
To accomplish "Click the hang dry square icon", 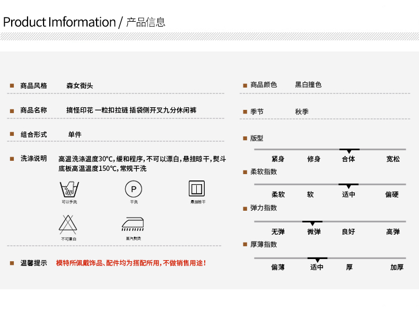I will tap(197, 188).
